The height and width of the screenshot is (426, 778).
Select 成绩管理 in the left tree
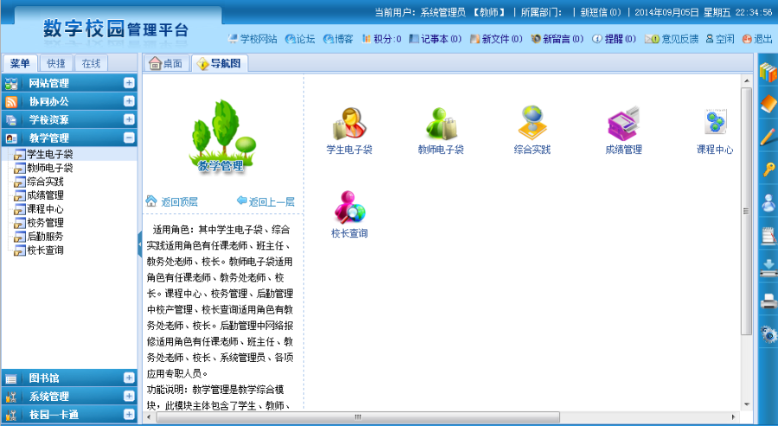point(45,195)
